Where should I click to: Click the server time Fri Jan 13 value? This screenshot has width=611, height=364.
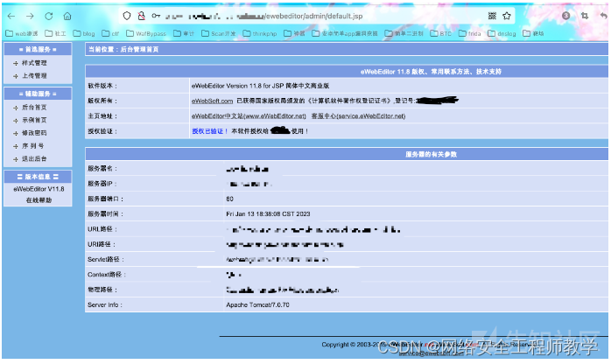click(x=268, y=213)
